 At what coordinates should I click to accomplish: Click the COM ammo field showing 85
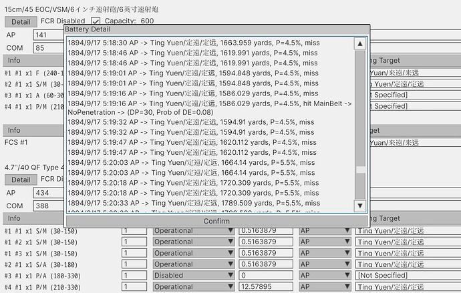(48, 48)
